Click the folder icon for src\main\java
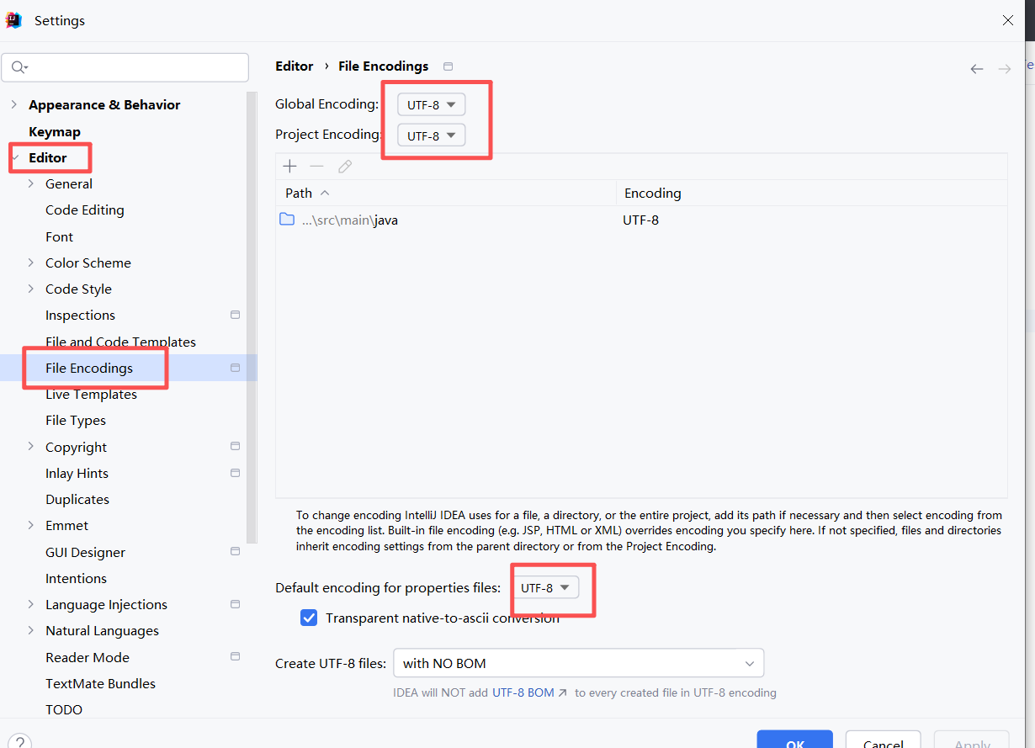The height and width of the screenshot is (748, 1035). point(287,220)
